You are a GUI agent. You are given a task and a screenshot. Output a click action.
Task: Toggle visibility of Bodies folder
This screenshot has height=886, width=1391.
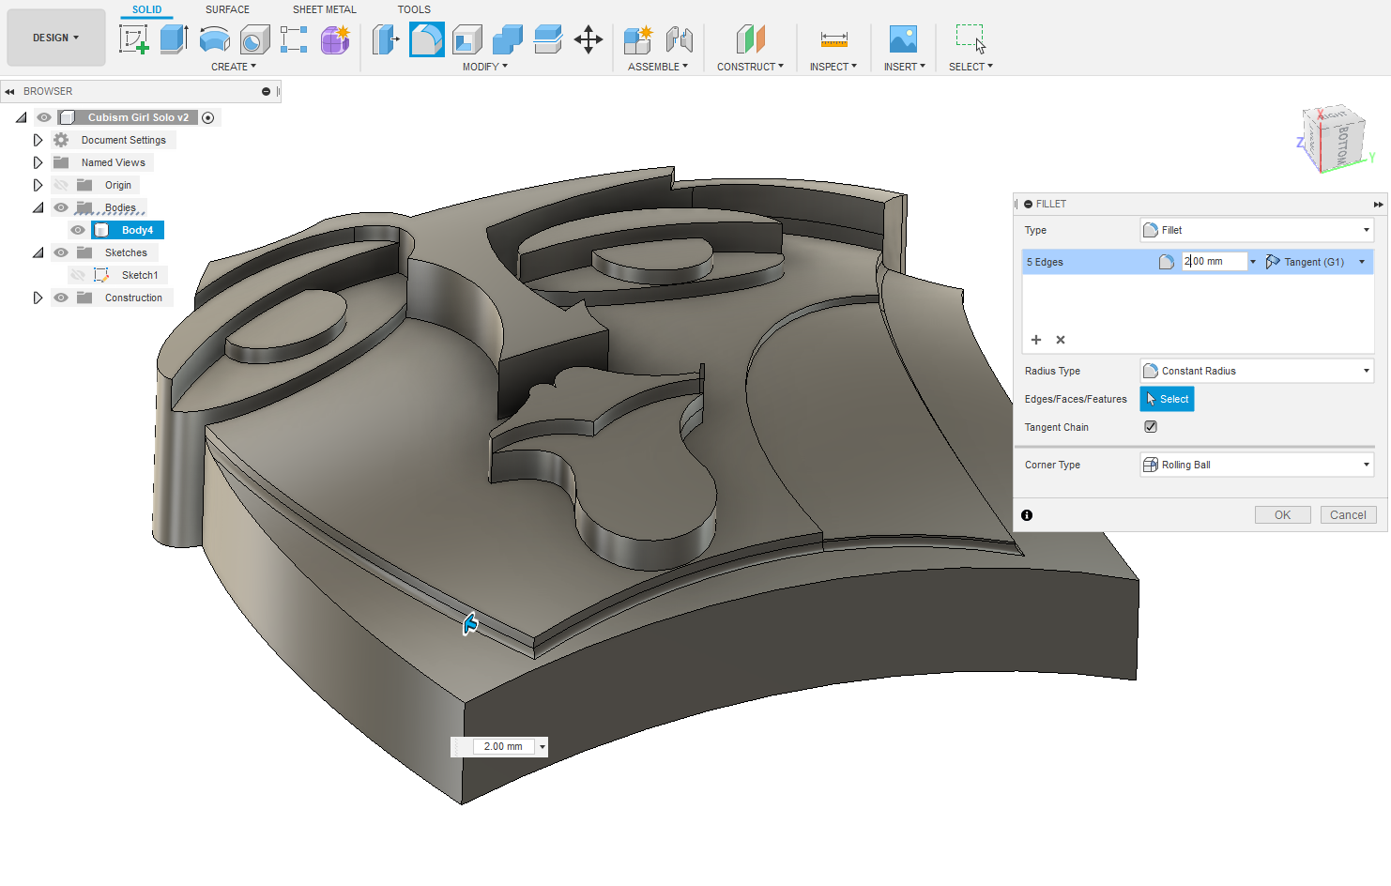(x=61, y=207)
